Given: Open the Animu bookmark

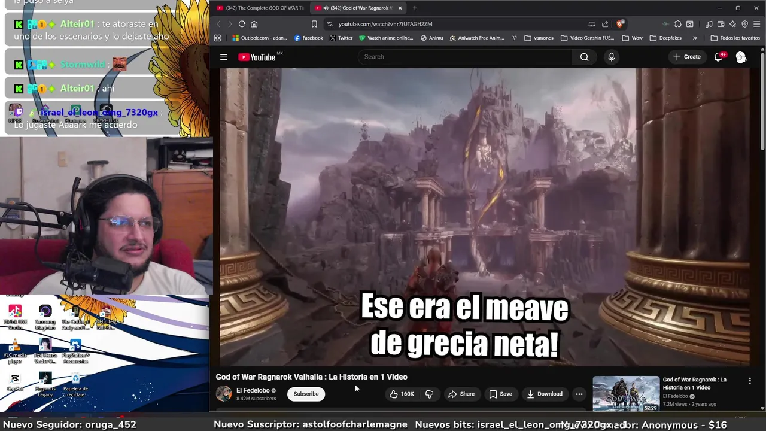Looking at the screenshot, I should 431,38.
